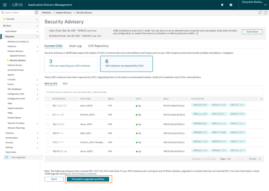Select all rows header checkbox
269x191 pixels.
click(x=47, y=99)
